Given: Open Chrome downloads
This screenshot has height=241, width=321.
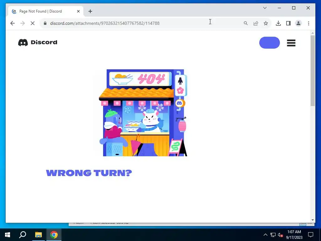Looking at the screenshot, I should click(x=278, y=23).
